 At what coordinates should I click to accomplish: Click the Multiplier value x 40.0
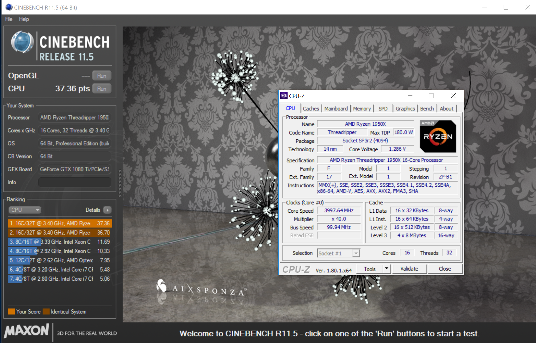pos(339,219)
